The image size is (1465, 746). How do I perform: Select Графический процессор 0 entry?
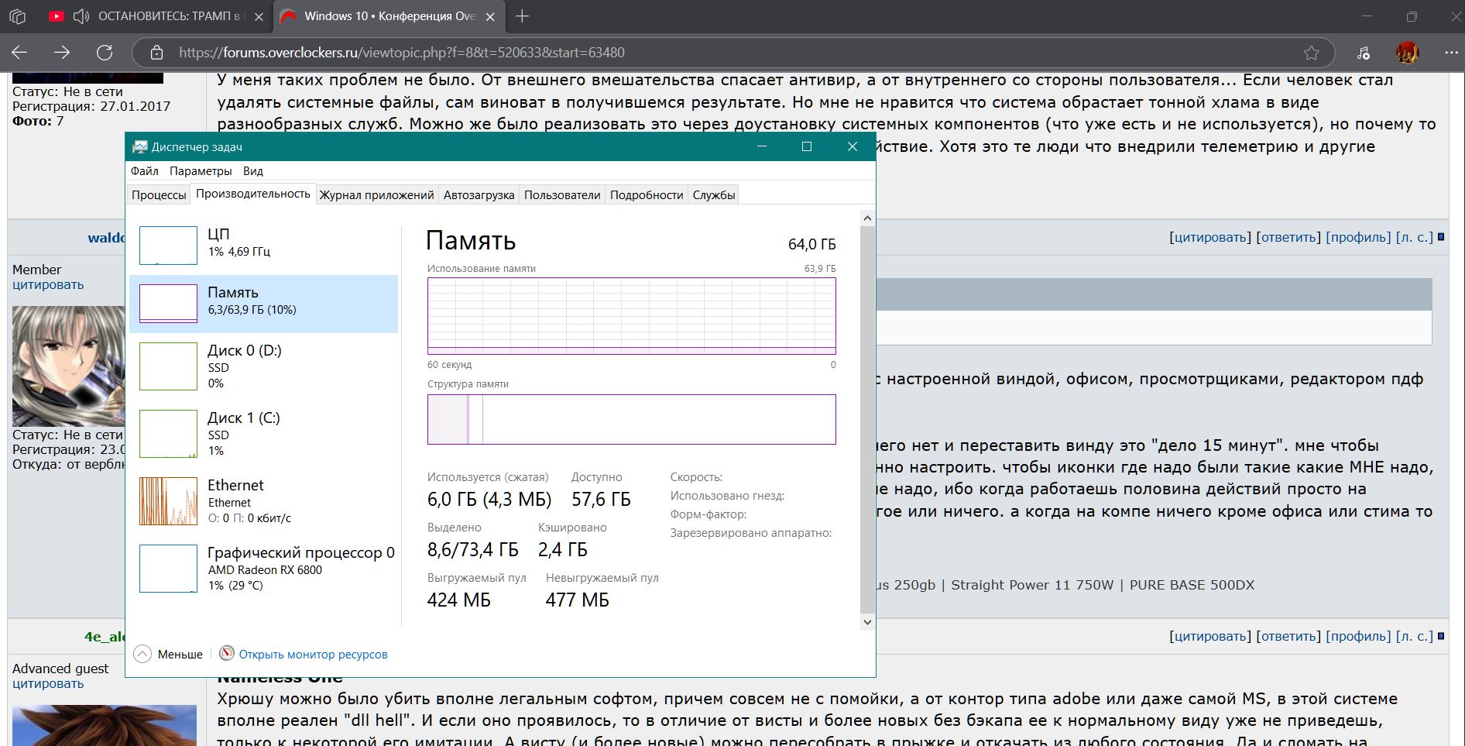pos(264,569)
